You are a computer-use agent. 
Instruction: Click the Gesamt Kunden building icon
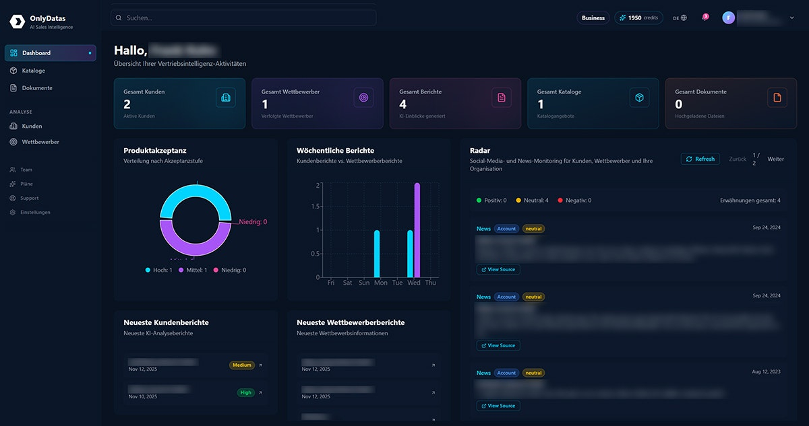click(226, 98)
